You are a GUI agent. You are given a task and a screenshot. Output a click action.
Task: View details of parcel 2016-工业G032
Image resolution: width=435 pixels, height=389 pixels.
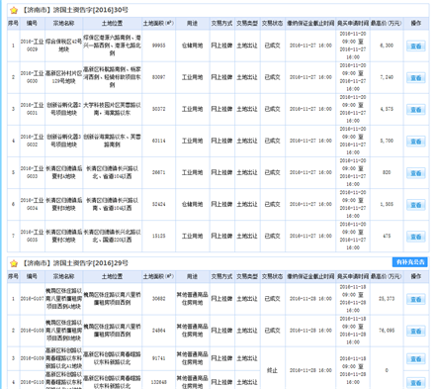coord(415,142)
